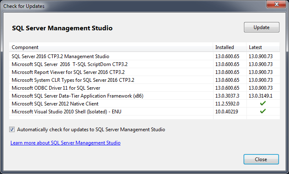
Task: Open Learn more about SQL Server Management Studio link
Action: pos(65,143)
